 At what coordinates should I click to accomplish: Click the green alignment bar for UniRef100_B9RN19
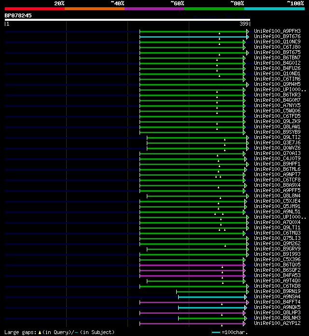click(x=211, y=292)
